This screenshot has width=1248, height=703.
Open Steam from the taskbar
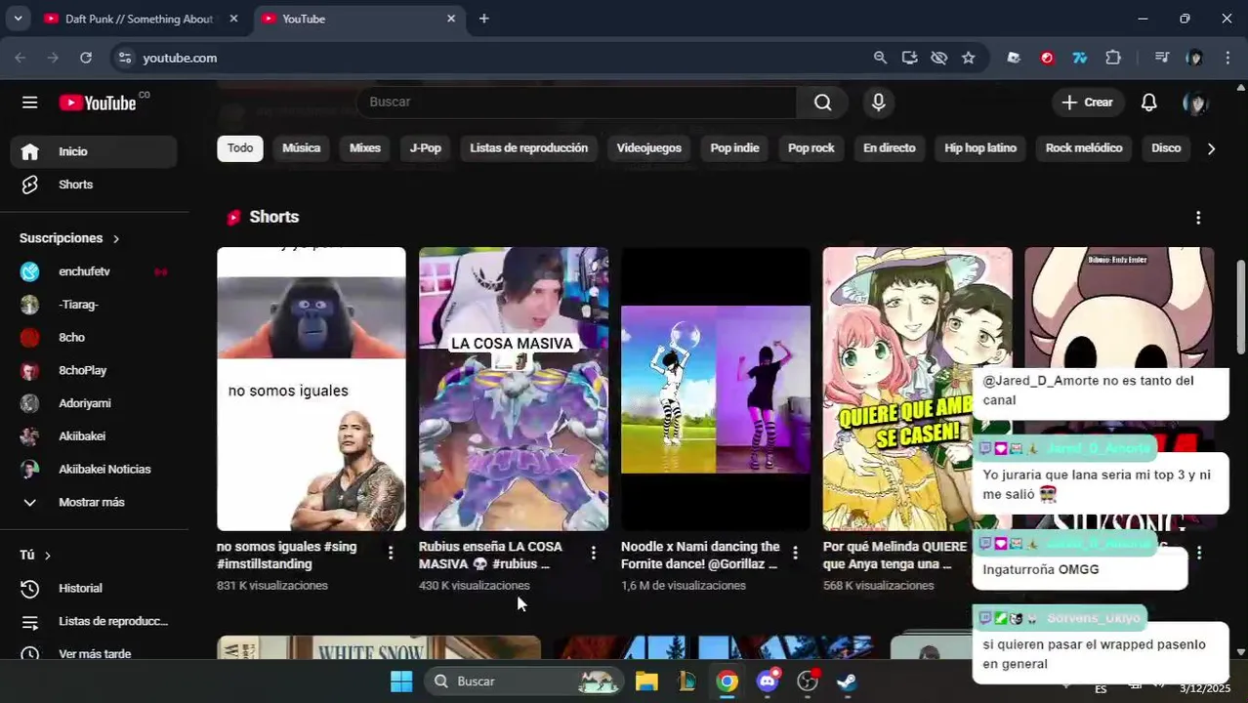click(x=847, y=682)
